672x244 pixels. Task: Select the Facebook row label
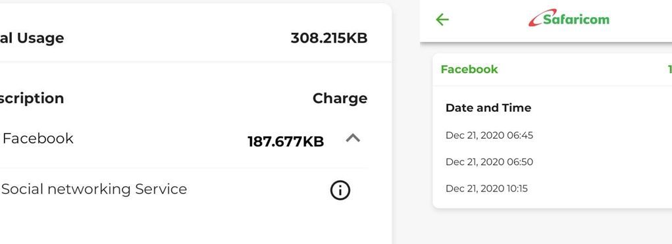point(38,138)
